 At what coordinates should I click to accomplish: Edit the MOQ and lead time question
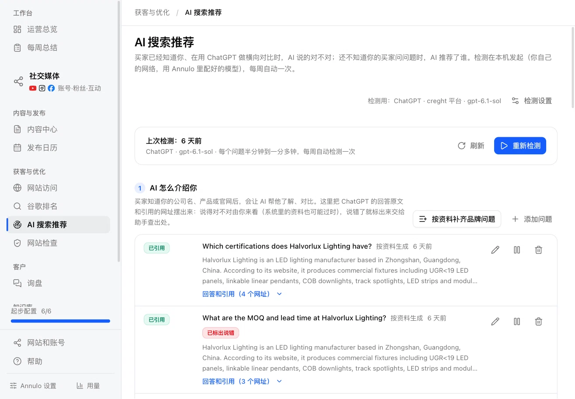pyautogui.click(x=495, y=322)
